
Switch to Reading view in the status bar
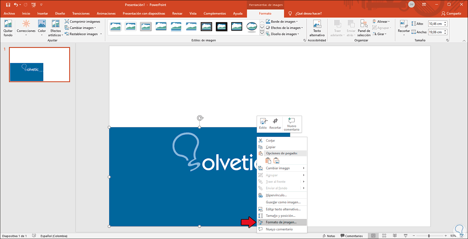click(395, 236)
